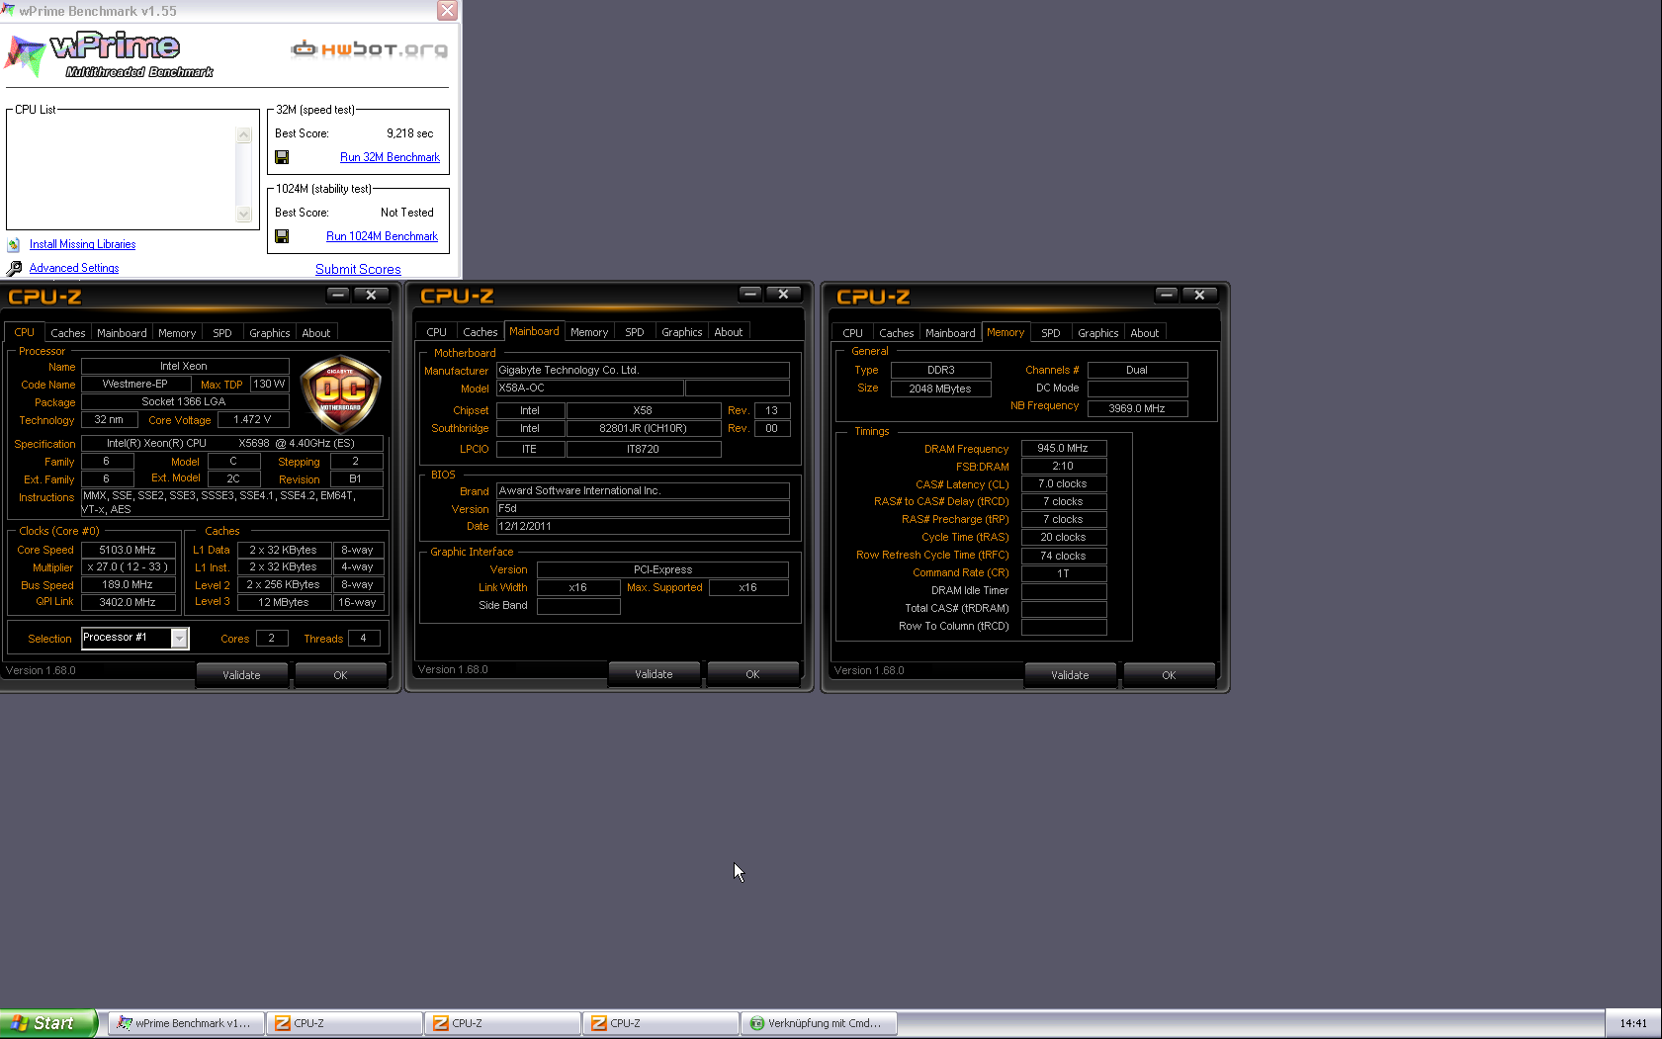This screenshot has width=1662, height=1039.
Task: Click the Advanced Settings wrench icon
Action: tap(14, 268)
